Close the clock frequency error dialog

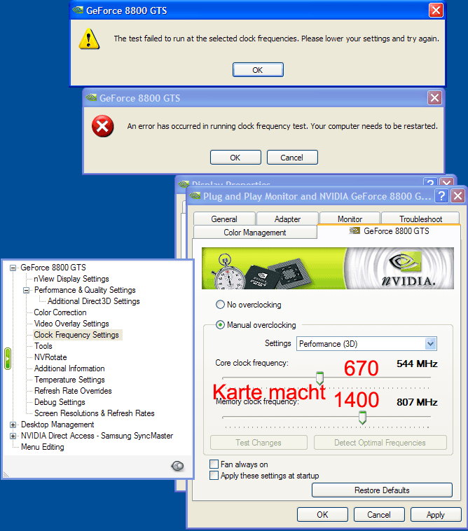434,98
